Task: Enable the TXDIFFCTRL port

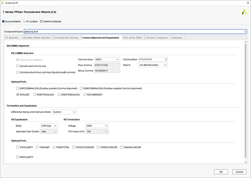Action: pyautogui.click(x=54, y=147)
